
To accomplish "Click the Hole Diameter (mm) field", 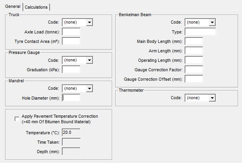I will point(71,98).
